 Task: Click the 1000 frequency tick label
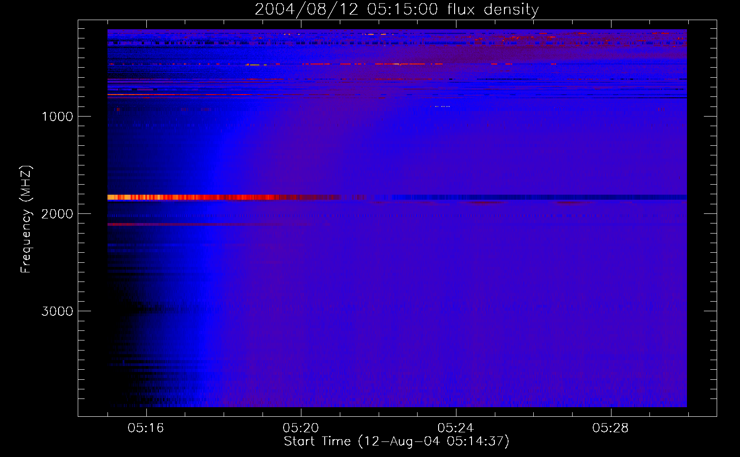(x=57, y=117)
